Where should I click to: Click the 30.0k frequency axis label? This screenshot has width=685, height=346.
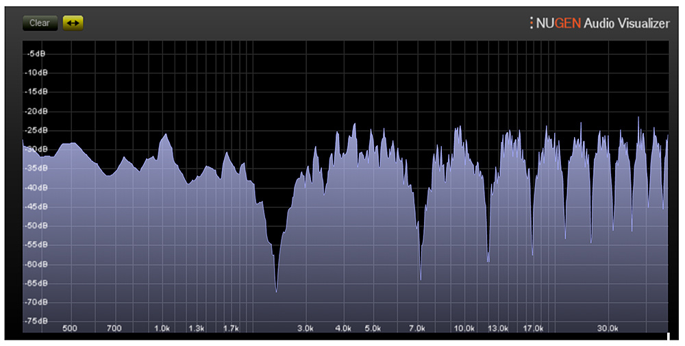608,329
